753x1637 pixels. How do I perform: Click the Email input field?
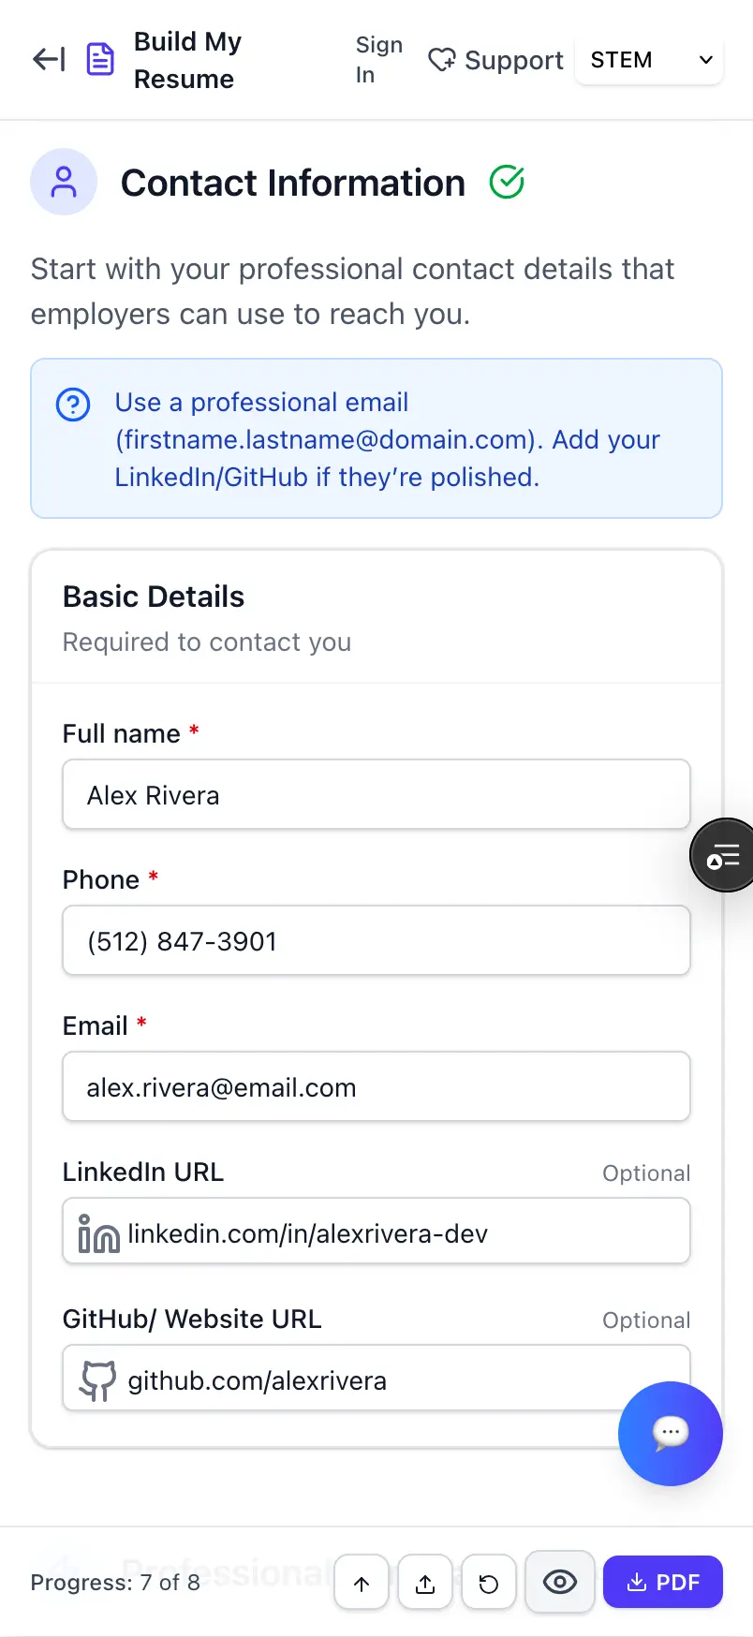pyautogui.click(x=376, y=1087)
